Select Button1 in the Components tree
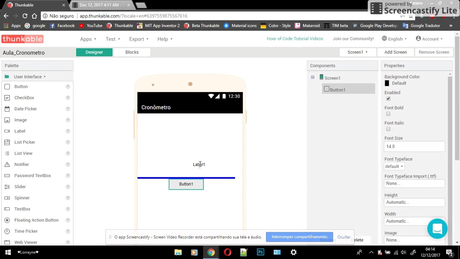The height and width of the screenshot is (259, 460). (x=348, y=89)
